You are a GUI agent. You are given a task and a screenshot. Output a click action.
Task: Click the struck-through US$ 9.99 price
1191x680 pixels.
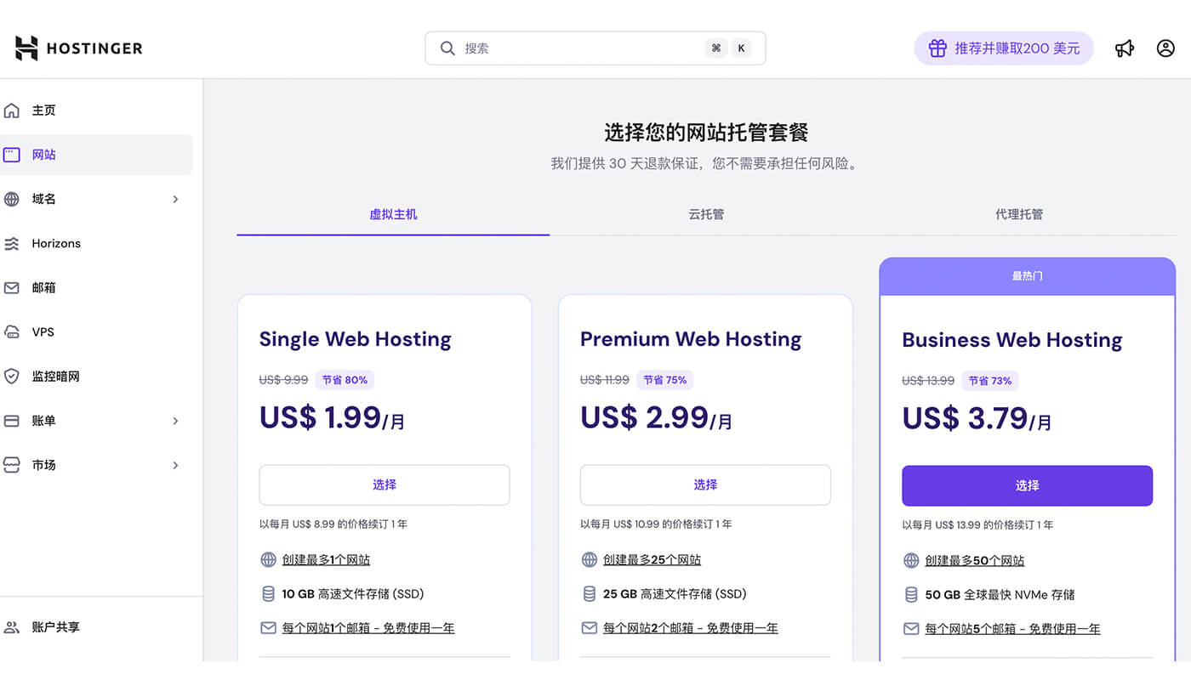point(283,380)
